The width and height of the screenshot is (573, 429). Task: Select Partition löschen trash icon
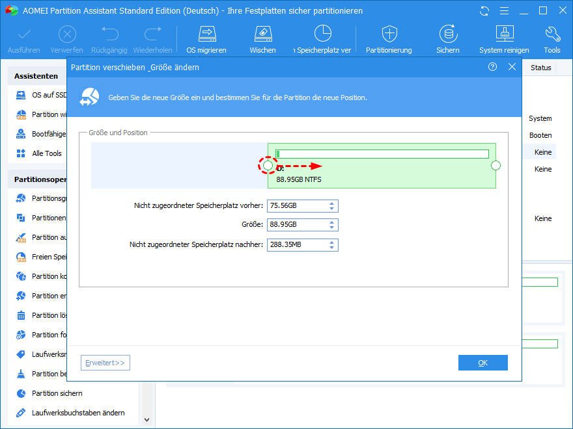click(x=21, y=315)
